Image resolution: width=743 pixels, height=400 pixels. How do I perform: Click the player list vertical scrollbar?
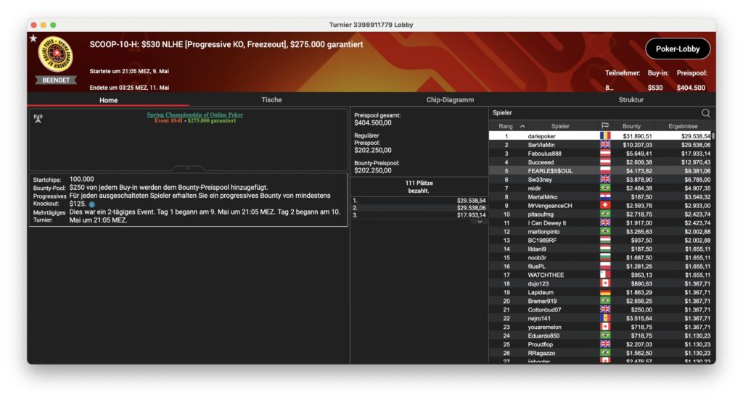point(713,136)
